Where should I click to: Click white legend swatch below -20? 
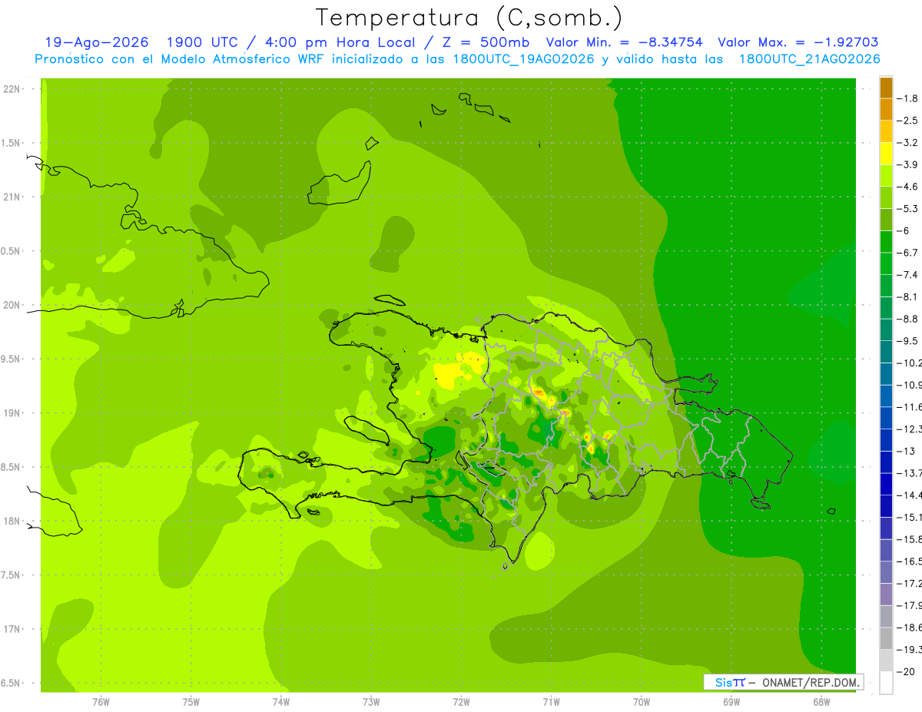tap(886, 683)
